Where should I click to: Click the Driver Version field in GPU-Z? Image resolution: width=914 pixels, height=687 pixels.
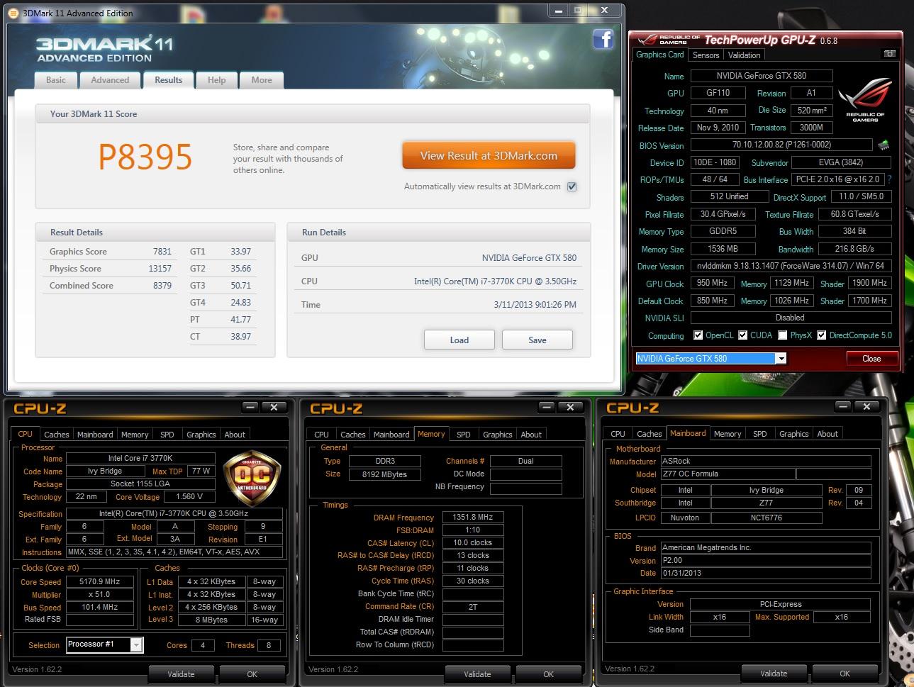(x=790, y=266)
